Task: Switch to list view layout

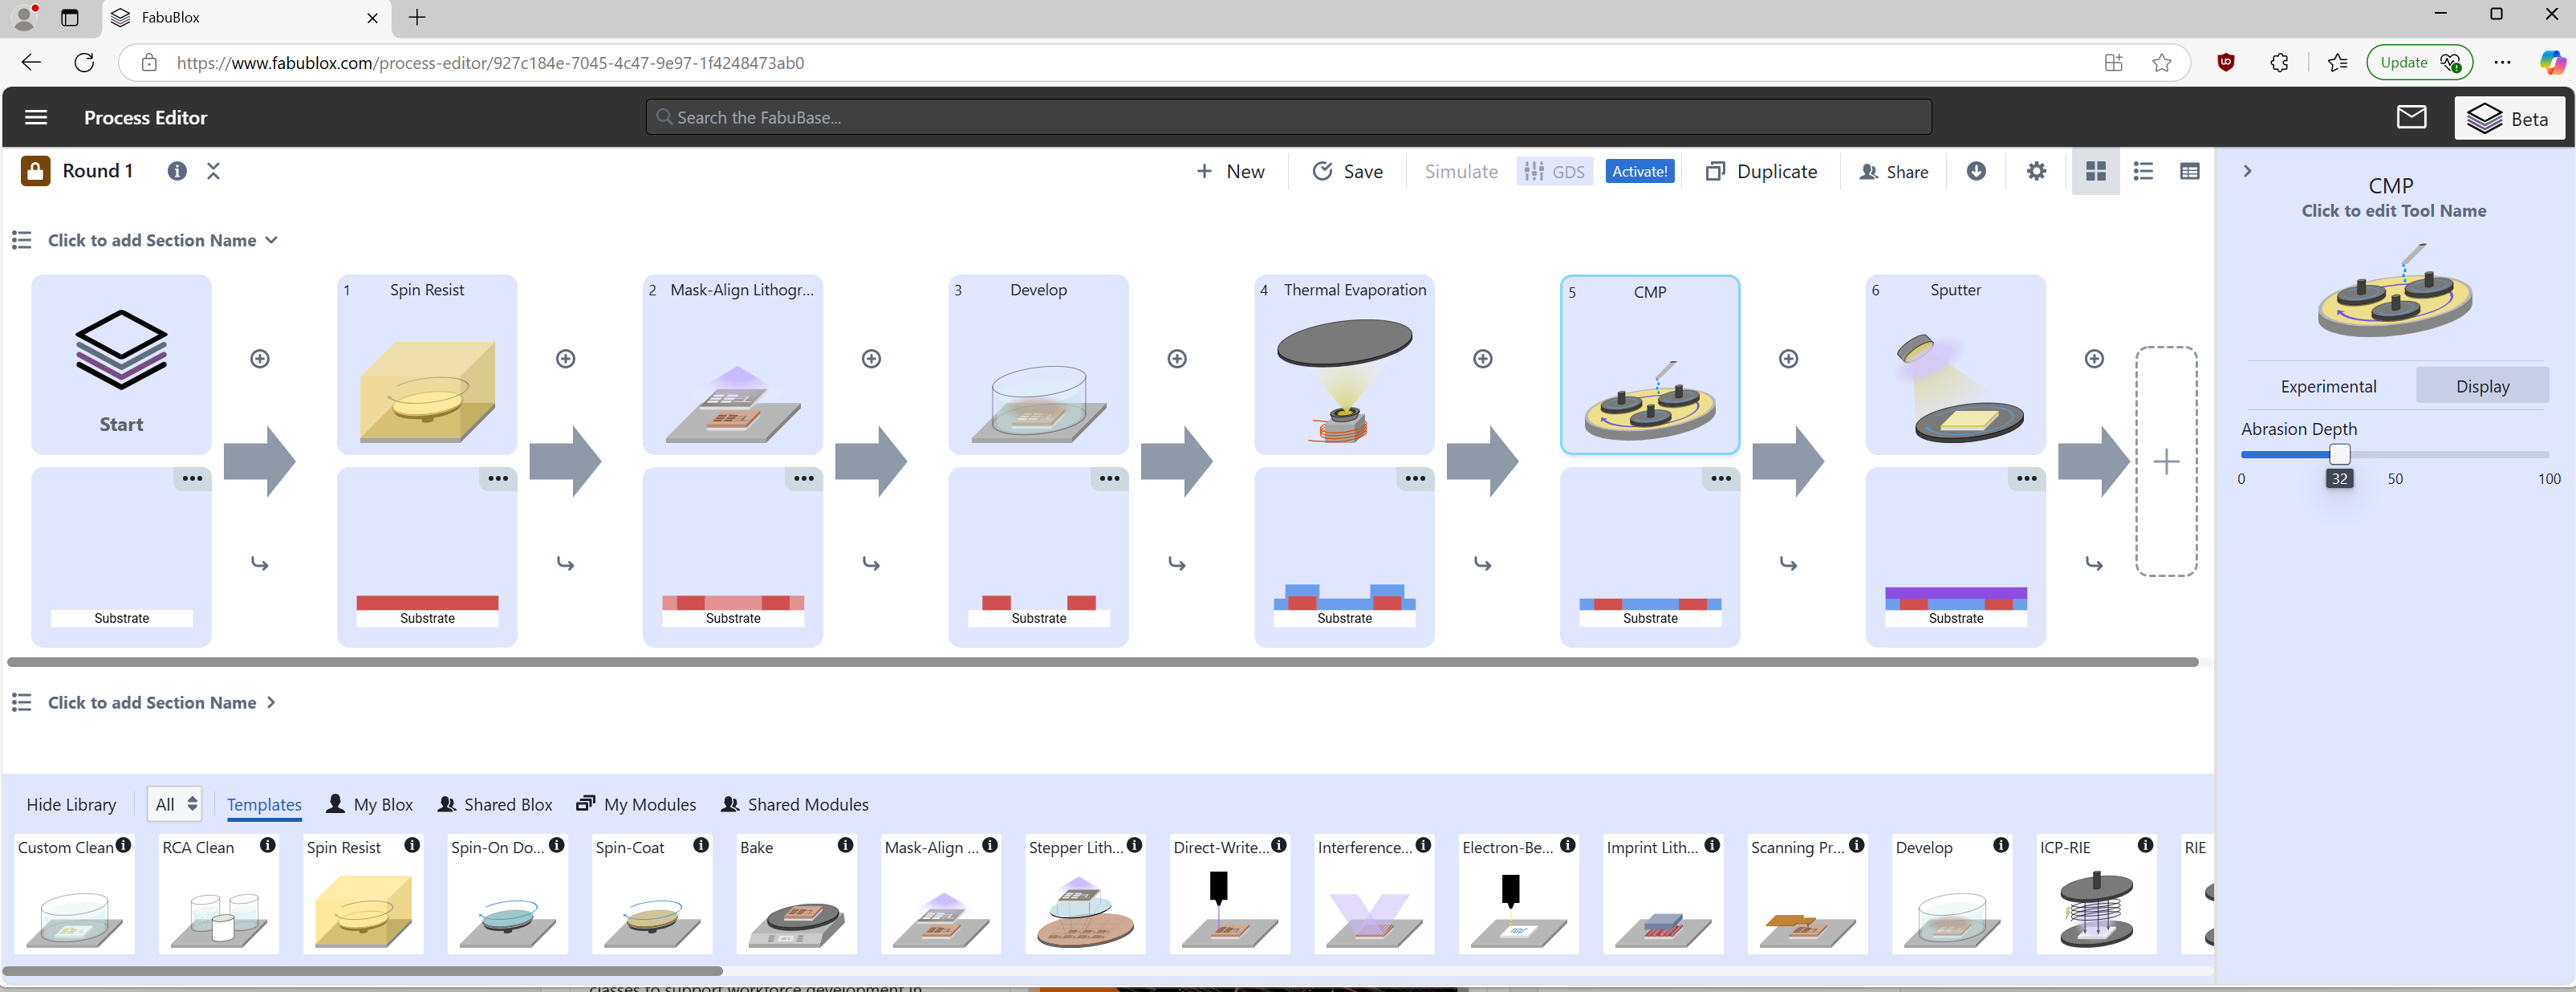Action: (x=2142, y=171)
